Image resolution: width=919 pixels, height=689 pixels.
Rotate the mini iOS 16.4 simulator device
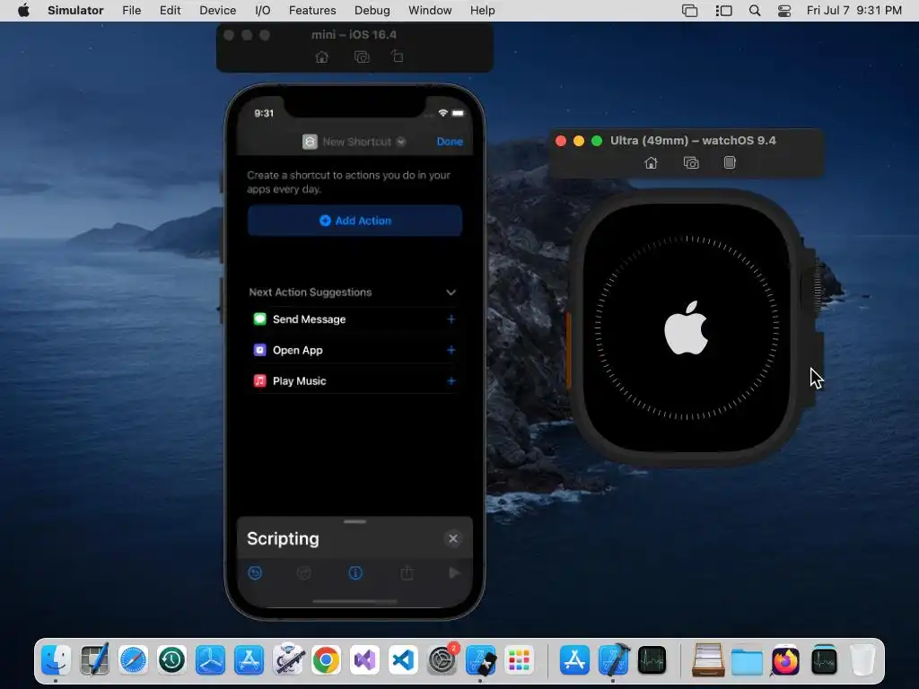click(398, 57)
